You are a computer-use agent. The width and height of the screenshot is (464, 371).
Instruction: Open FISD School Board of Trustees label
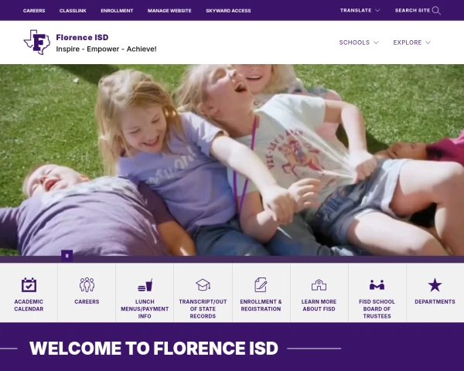[377, 309]
